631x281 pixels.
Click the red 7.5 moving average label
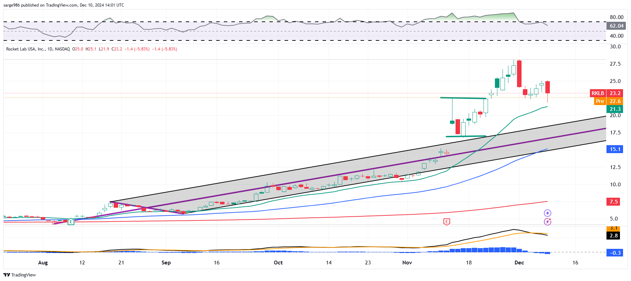(613, 202)
